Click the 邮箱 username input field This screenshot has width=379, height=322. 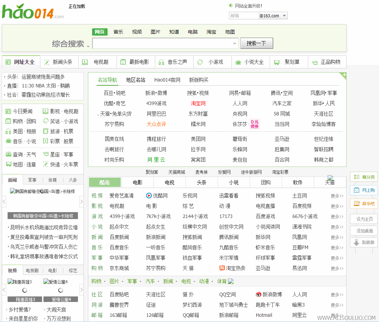coord(244,16)
